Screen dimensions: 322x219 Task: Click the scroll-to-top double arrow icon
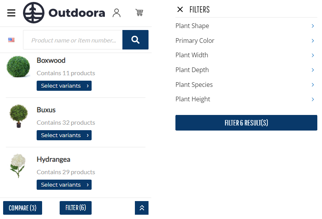(x=142, y=208)
